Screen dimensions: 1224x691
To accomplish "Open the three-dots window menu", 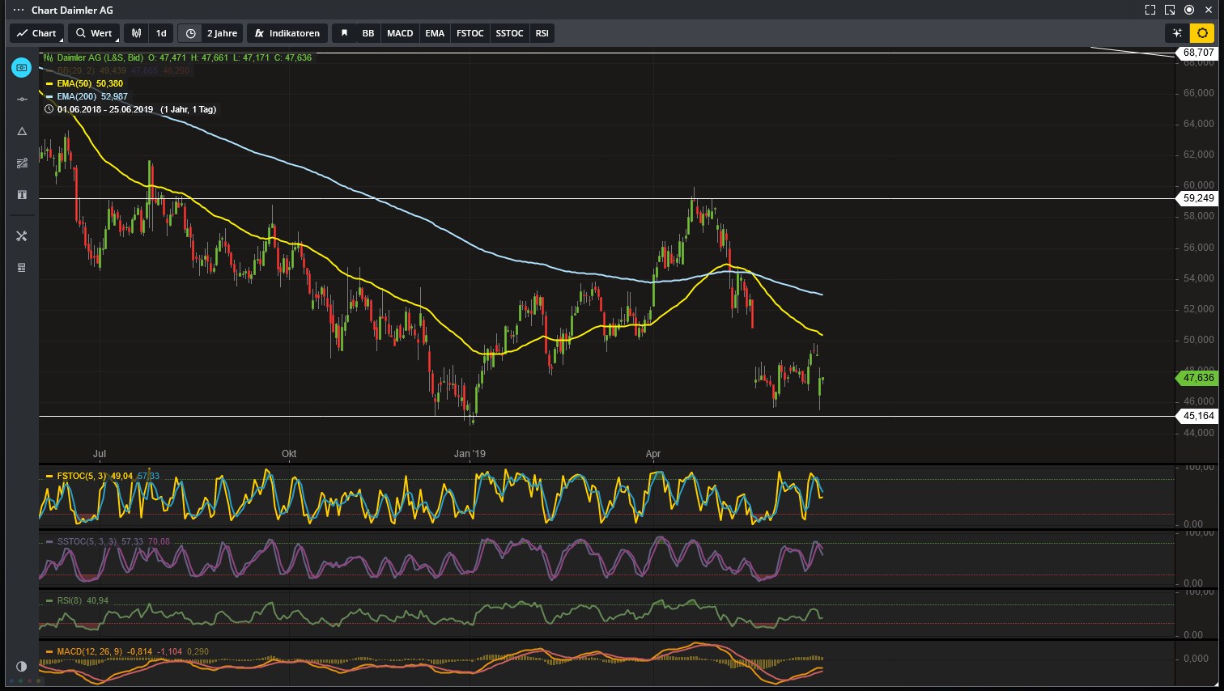I will pyautogui.click(x=19, y=10).
